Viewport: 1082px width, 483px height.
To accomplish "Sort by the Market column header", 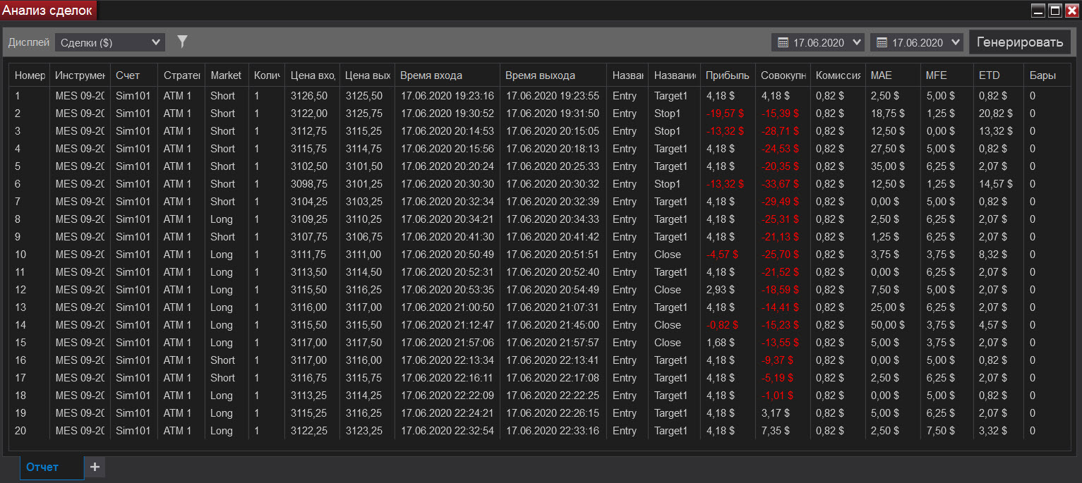I will [x=227, y=75].
